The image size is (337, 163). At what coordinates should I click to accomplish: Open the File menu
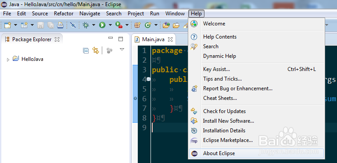(x=7, y=14)
